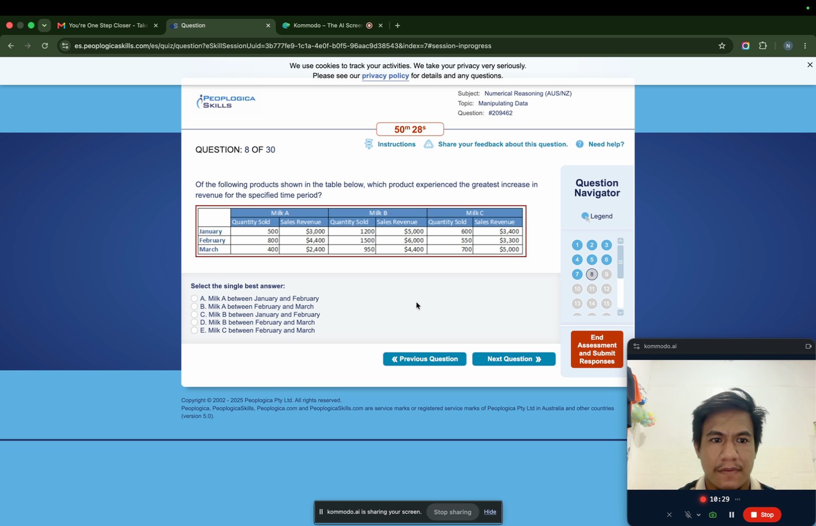Screen dimensions: 816x526
Task: Open the microphone options dropdown arrow
Action: tap(698, 515)
